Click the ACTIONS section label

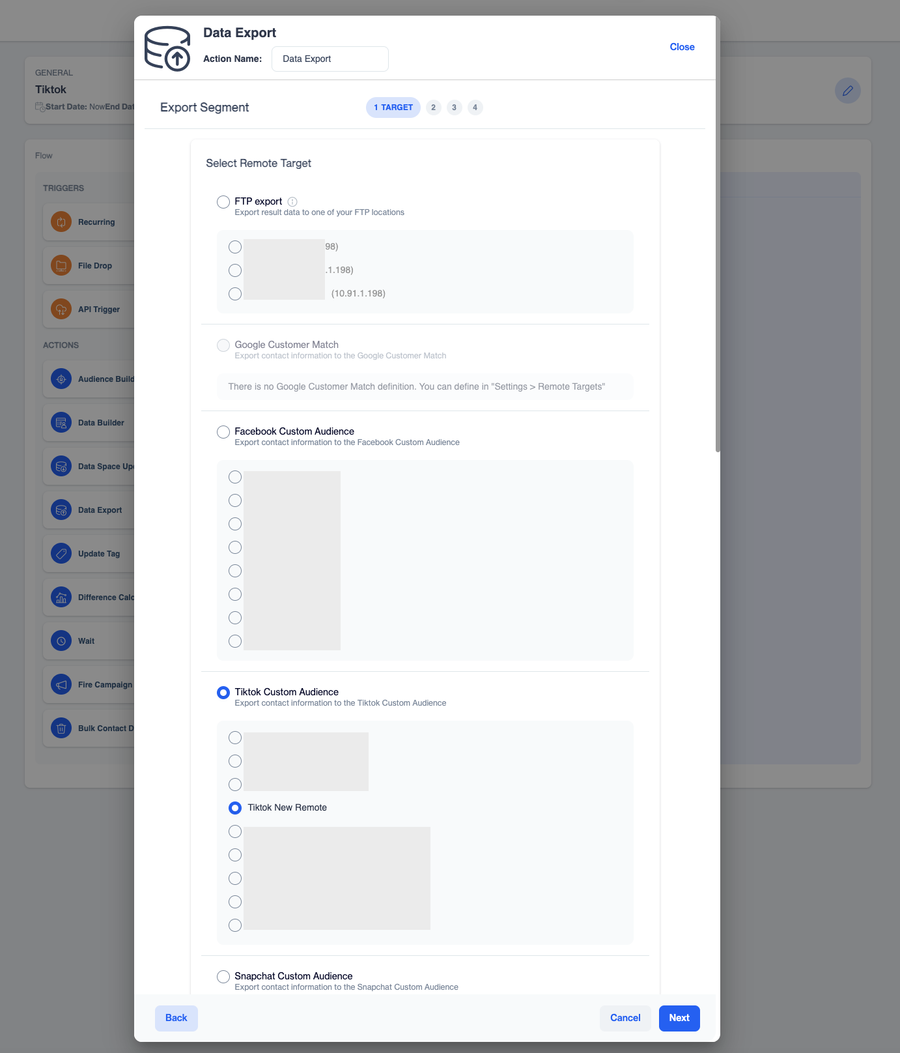point(61,345)
